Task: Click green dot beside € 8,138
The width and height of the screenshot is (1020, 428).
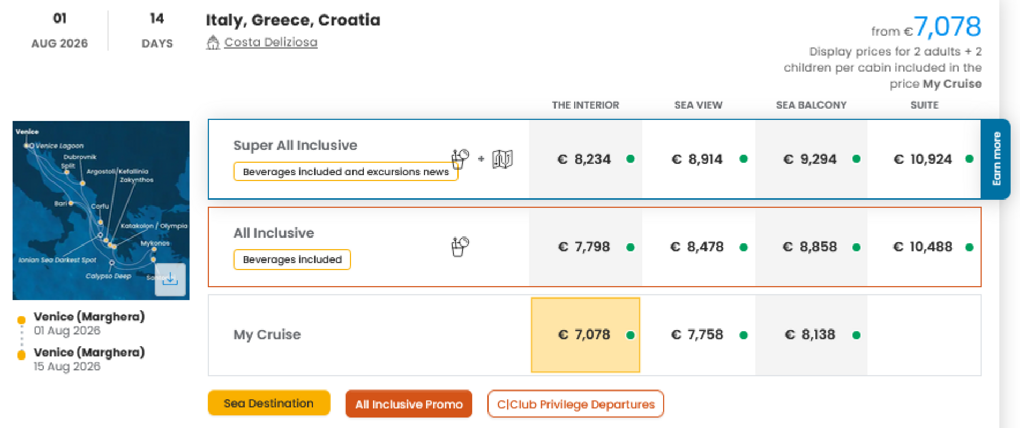Action: pyautogui.click(x=856, y=335)
